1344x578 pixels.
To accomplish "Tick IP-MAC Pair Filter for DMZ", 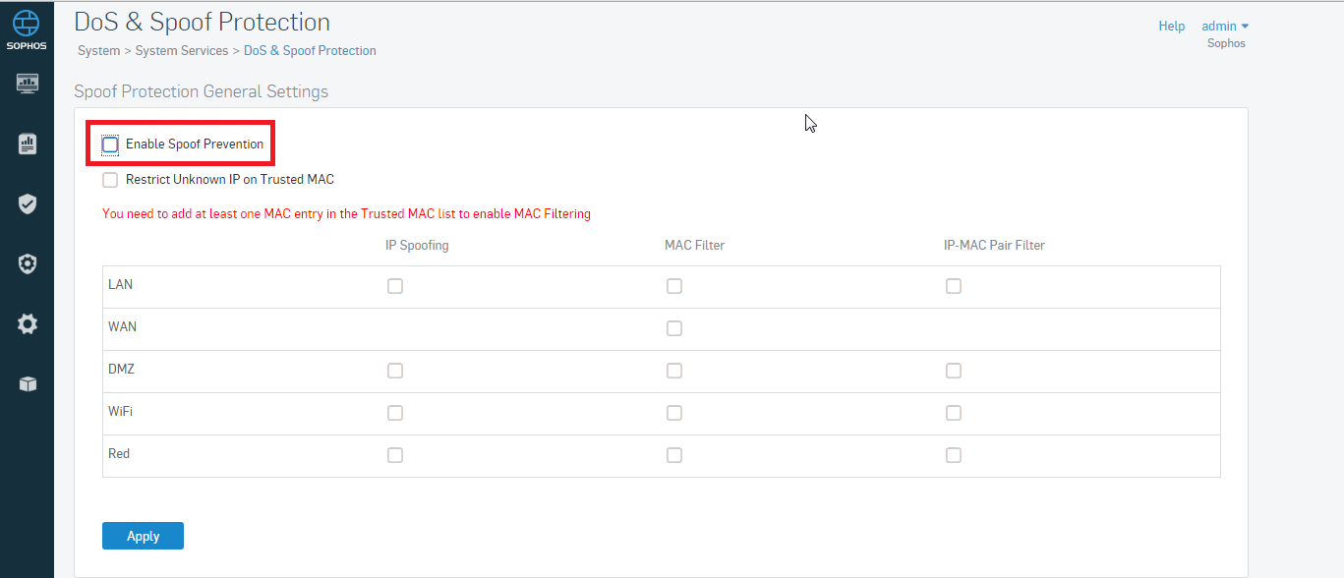I will coord(954,371).
